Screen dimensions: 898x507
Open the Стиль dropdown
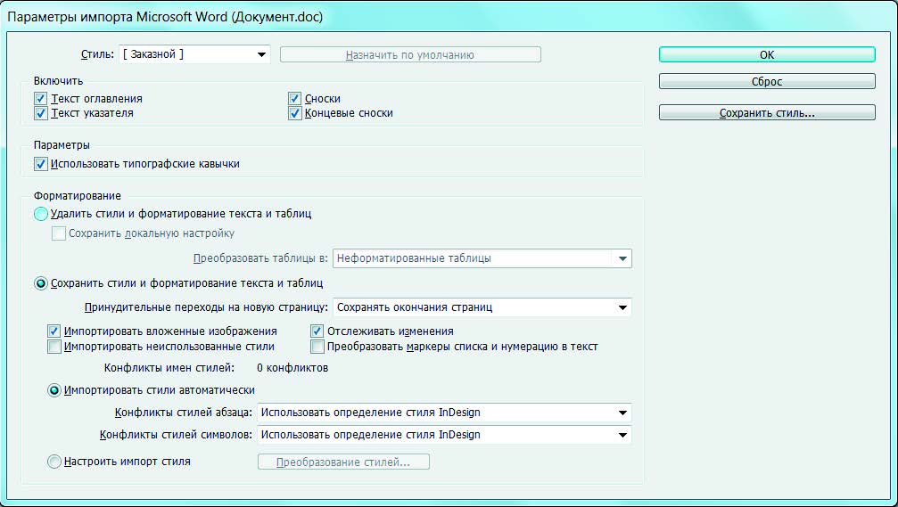194,55
